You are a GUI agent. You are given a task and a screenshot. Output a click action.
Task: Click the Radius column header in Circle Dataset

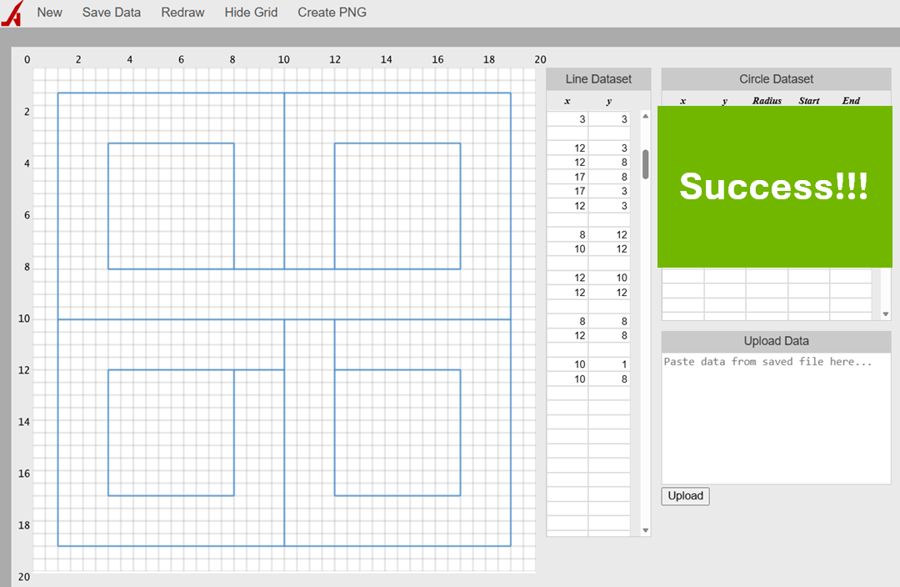[x=766, y=100]
